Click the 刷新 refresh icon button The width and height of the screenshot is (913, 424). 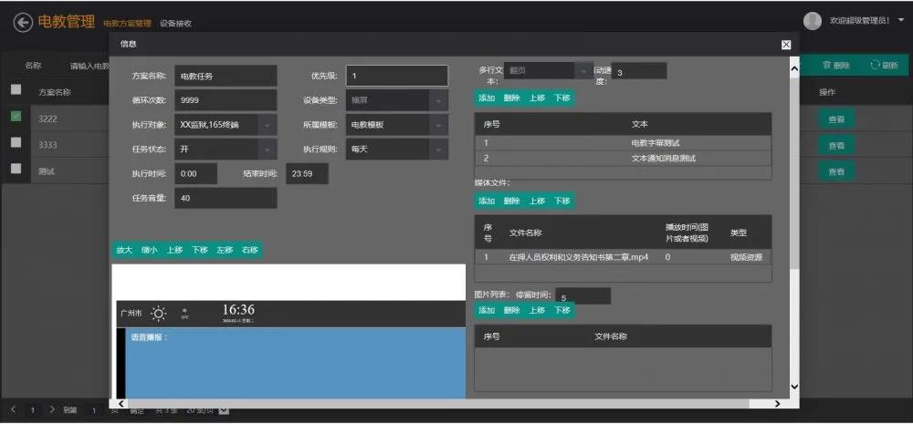(x=876, y=66)
